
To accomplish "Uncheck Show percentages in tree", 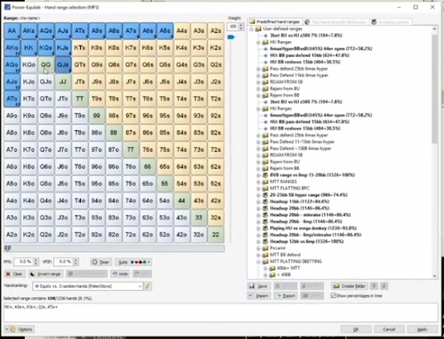I will [333, 296].
